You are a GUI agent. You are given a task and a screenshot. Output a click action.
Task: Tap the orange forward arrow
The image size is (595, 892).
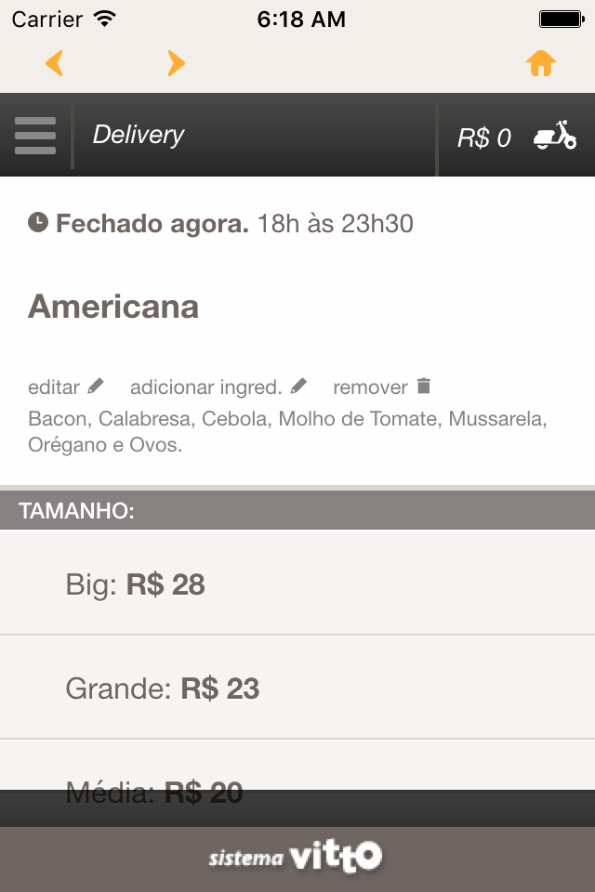177,63
